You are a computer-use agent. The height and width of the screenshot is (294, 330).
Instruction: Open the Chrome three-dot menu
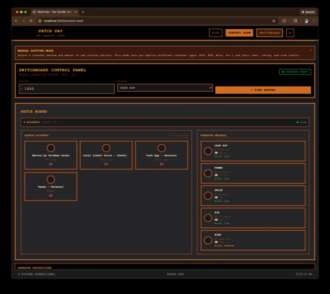(x=314, y=21)
